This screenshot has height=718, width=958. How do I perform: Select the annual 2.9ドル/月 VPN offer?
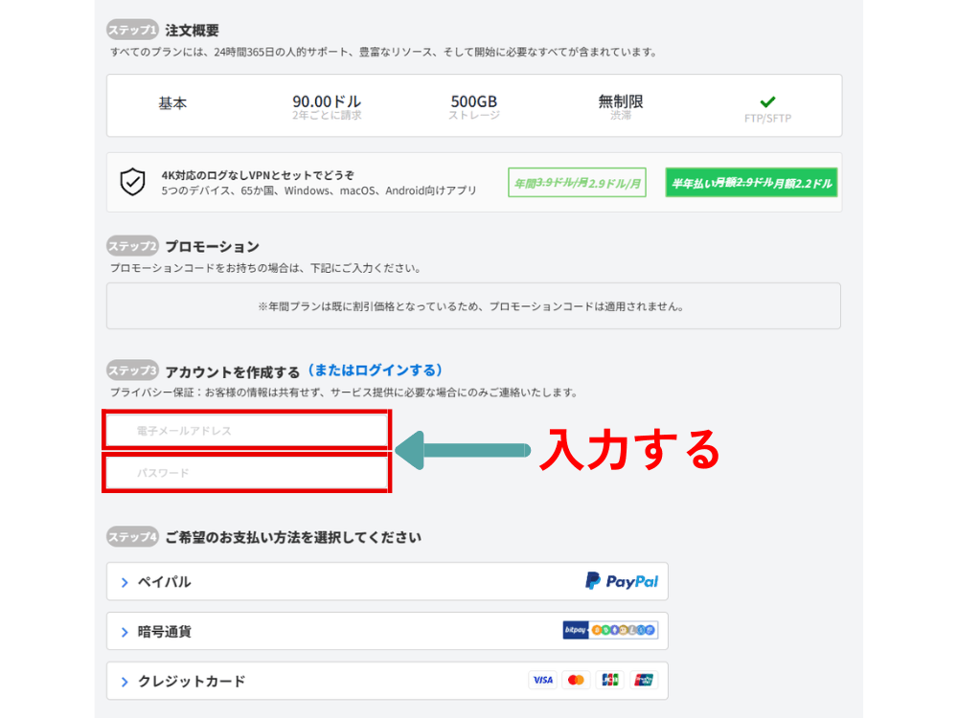click(x=577, y=183)
